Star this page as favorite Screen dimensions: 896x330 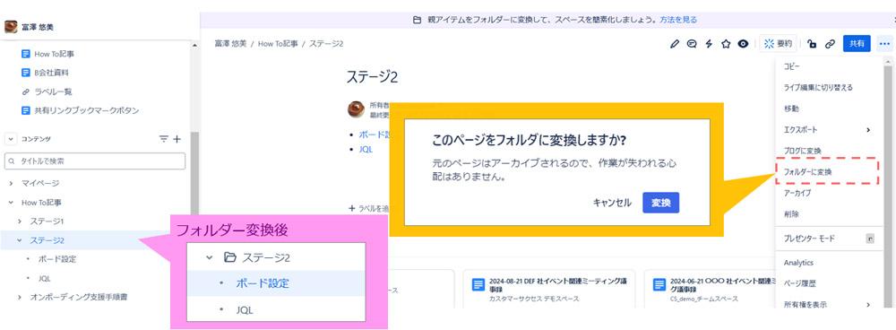point(726,44)
